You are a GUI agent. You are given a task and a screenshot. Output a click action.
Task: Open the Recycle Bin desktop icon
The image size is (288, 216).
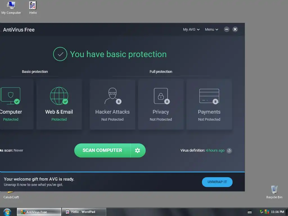pyautogui.click(x=274, y=192)
